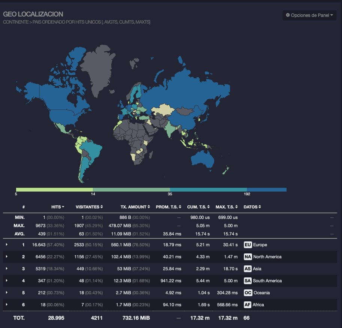Screen dimensions: 342x328
Task: Click Africa's visitors value 7
Action: point(83,305)
